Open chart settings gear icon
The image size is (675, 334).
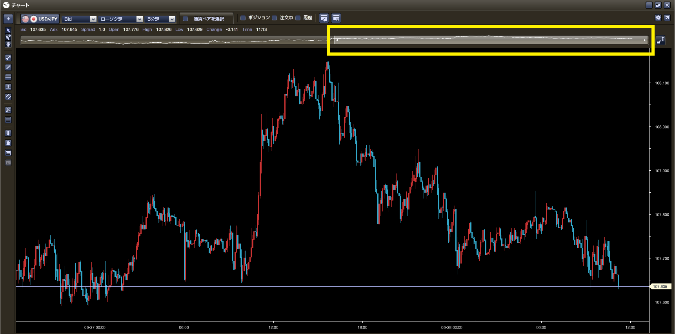click(658, 18)
